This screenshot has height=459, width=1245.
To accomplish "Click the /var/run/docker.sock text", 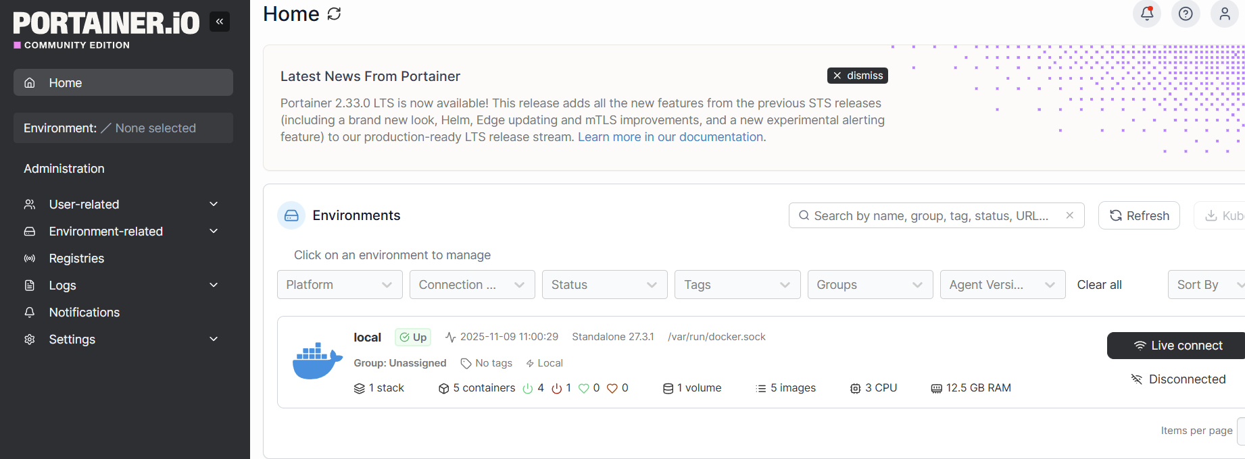I will (x=716, y=337).
